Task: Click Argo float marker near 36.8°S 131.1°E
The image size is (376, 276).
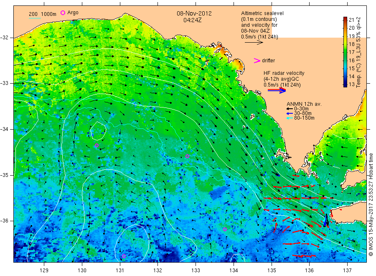Action: pyautogui.click(x=124, y=256)
